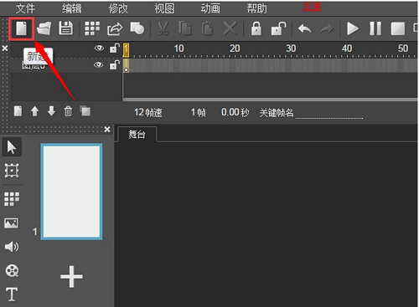Delete layer with the trash icon
Image resolution: width=419 pixels, height=307 pixels.
pyautogui.click(x=68, y=111)
